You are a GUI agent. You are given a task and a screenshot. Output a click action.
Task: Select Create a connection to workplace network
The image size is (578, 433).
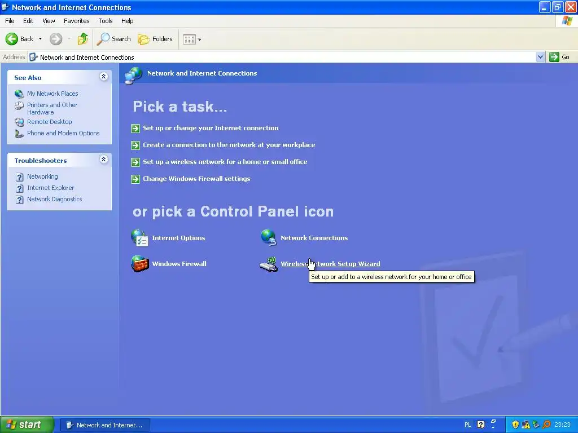[x=229, y=145]
